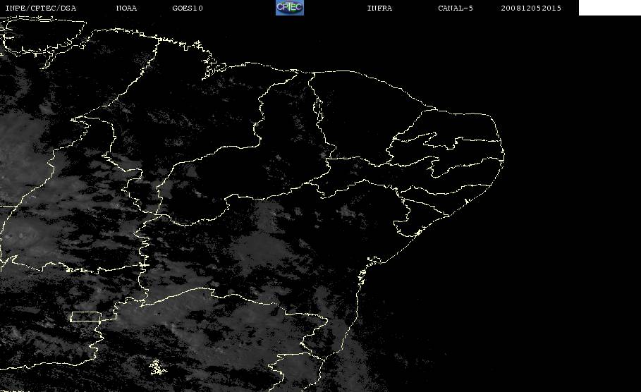This screenshot has height=392, width=641.
Task: Click the CPTEC logo in the header
Action: click(290, 8)
